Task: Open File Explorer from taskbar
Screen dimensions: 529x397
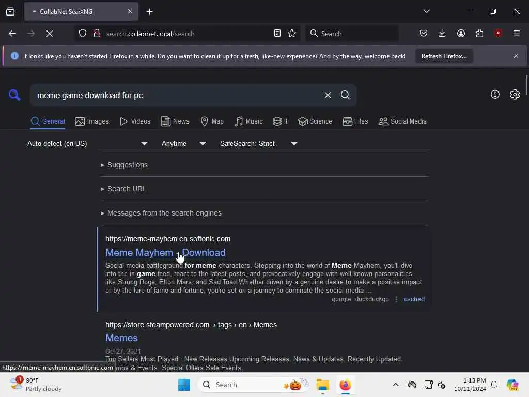Action: pos(322,385)
